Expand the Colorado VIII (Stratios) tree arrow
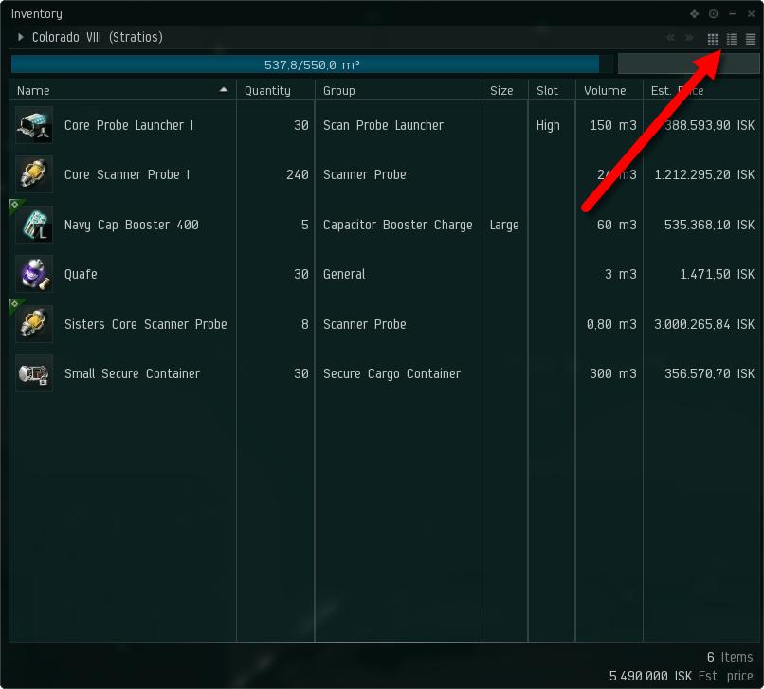764x689 pixels. 21,38
